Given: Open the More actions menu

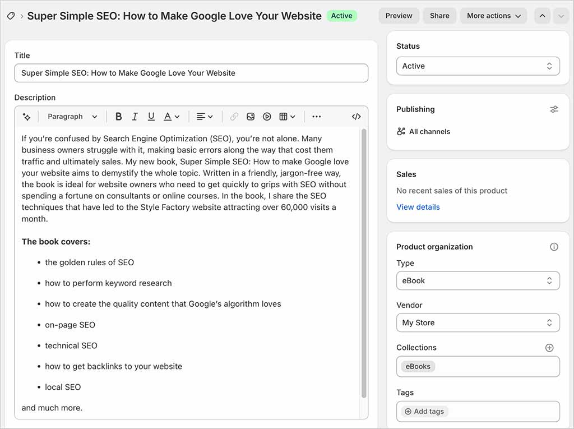Looking at the screenshot, I should [493, 16].
